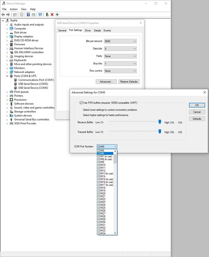Select the Processors icon
Screen dimensions: 209x257
pyautogui.click(x=11, y=100)
